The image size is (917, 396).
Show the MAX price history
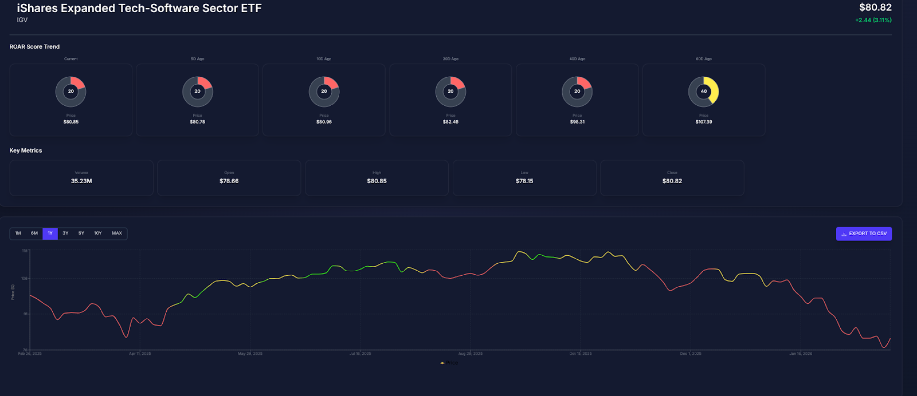(x=117, y=233)
